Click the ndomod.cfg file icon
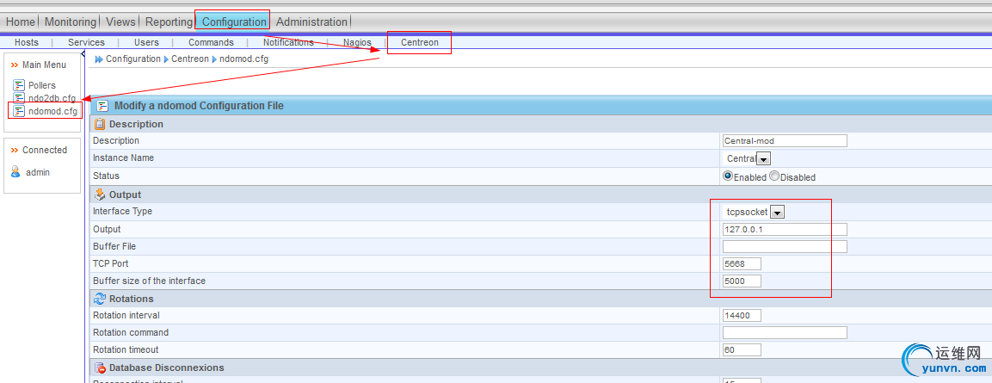 [19, 111]
